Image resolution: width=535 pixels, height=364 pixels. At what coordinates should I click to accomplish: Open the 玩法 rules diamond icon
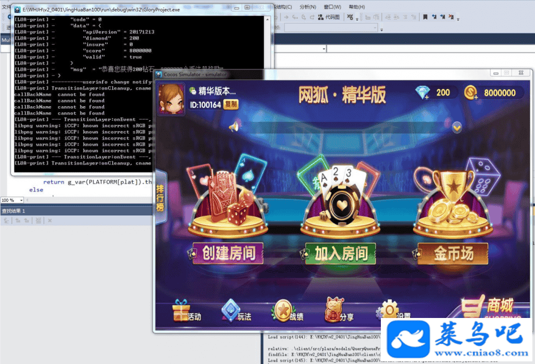231,311
